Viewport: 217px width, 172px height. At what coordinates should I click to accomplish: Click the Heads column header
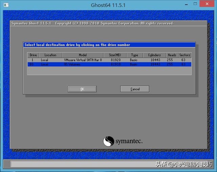pyautogui.click(x=172, y=55)
